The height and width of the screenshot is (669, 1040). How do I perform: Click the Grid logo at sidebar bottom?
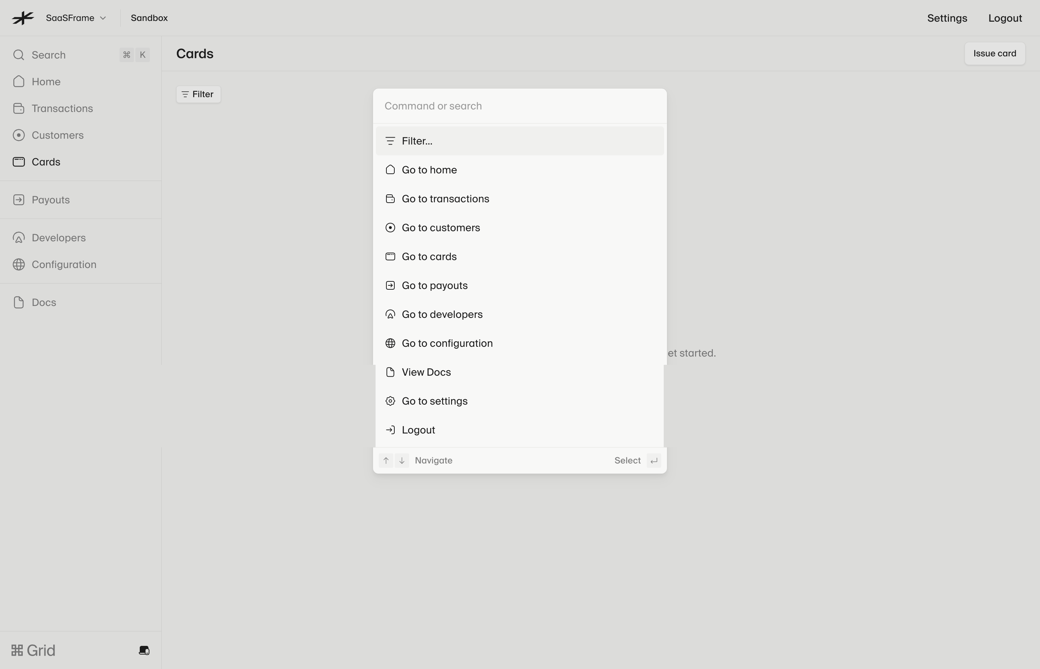tap(34, 650)
